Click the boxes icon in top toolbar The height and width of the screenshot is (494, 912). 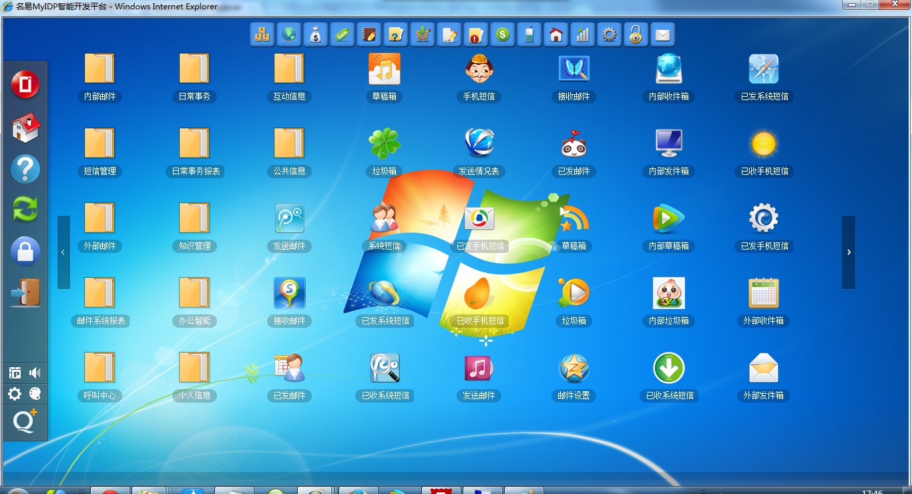(262, 34)
